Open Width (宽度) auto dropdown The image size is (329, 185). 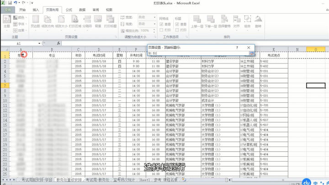(154, 17)
